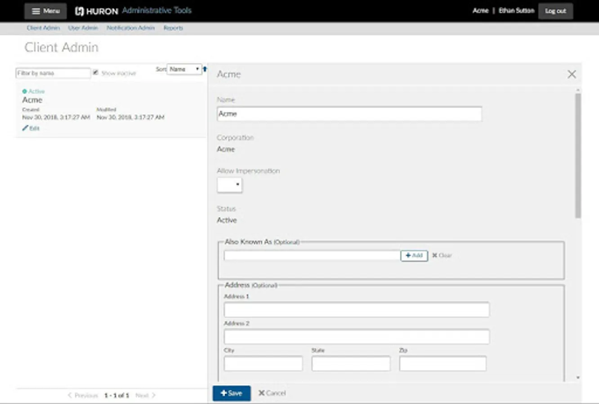Screen dimensions: 599x404
Task: Click into the Zip field
Action: click(x=443, y=364)
